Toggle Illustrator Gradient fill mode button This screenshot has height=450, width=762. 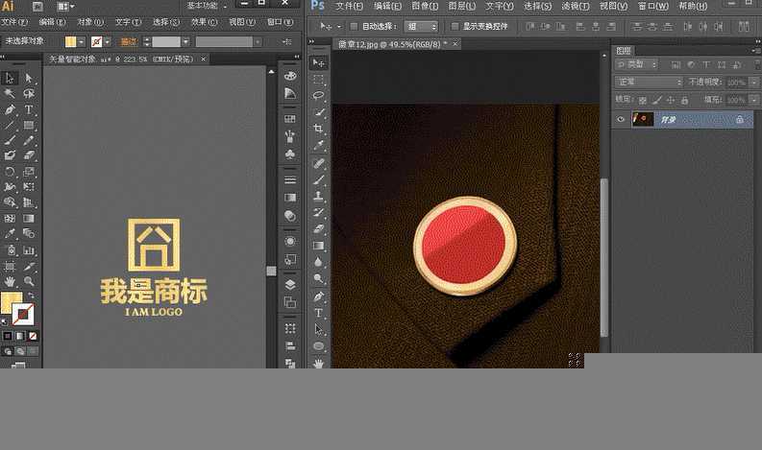coord(20,336)
